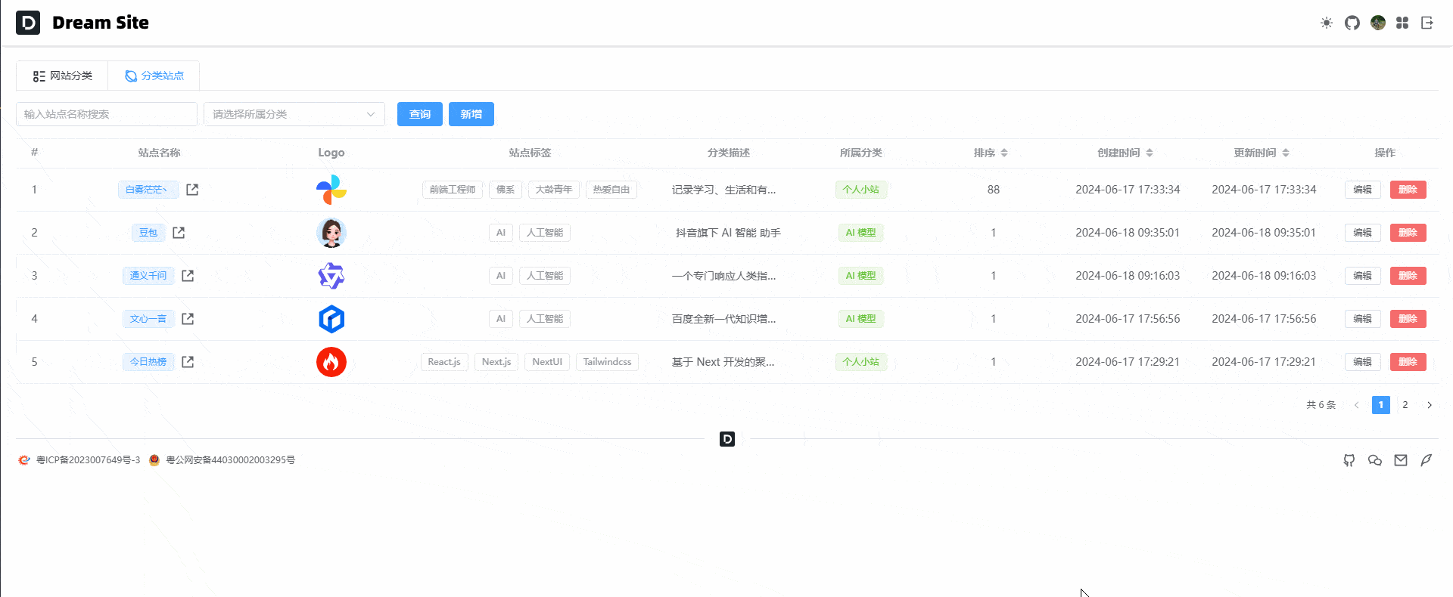Click the footer WeChat chat icon
Viewport: 1453px width, 597px height.
[x=1375, y=460]
